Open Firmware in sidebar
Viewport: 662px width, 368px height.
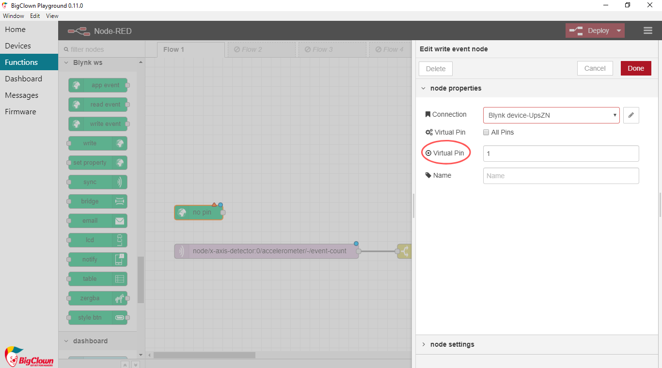pyautogui.click(x=29, y=112)
